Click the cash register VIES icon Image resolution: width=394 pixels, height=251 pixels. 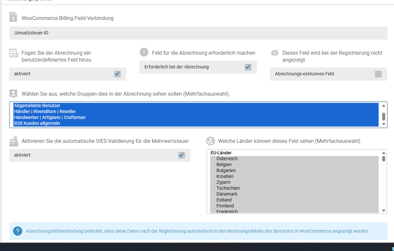13,142
